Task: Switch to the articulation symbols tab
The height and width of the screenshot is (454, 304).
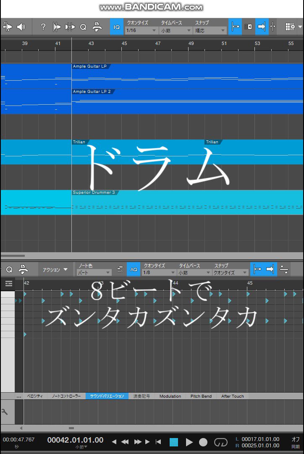Action: pos(142,396)
